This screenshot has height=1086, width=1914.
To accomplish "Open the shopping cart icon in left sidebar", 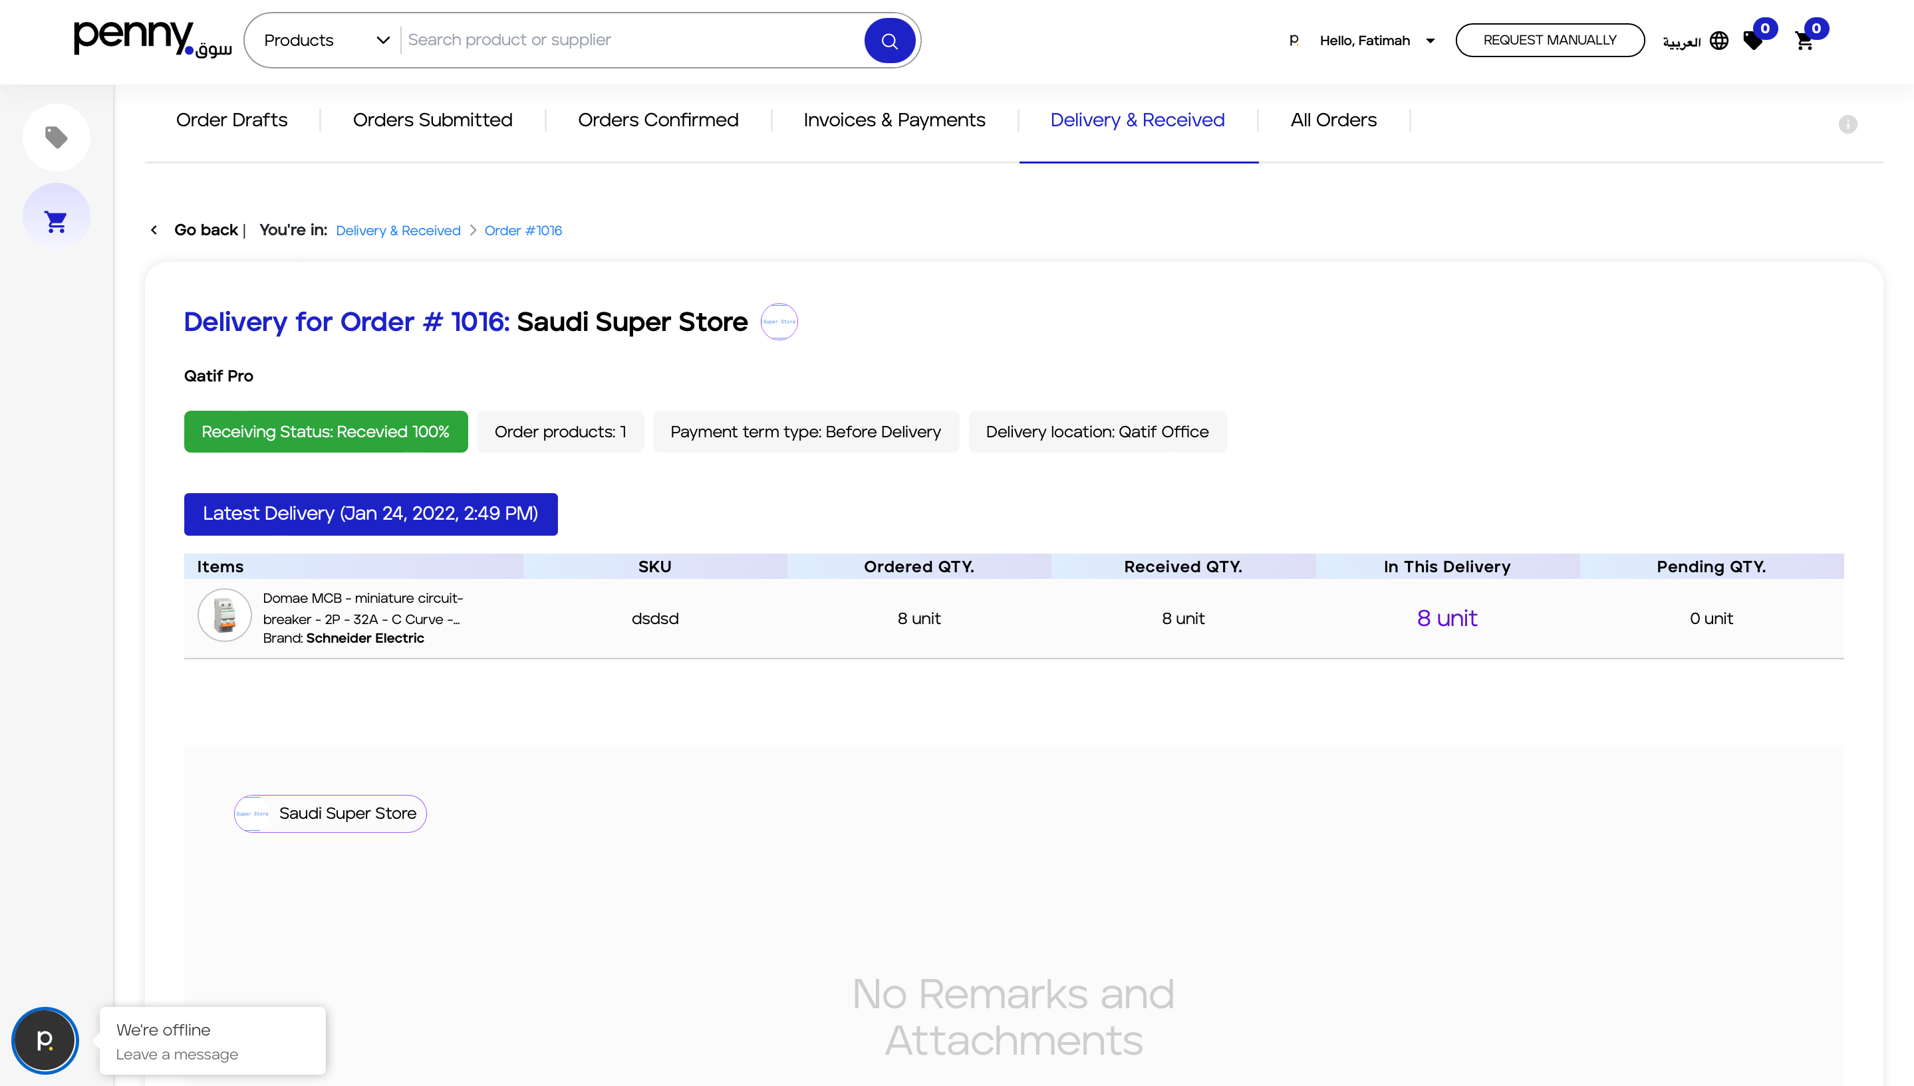I will click(56, 221).
